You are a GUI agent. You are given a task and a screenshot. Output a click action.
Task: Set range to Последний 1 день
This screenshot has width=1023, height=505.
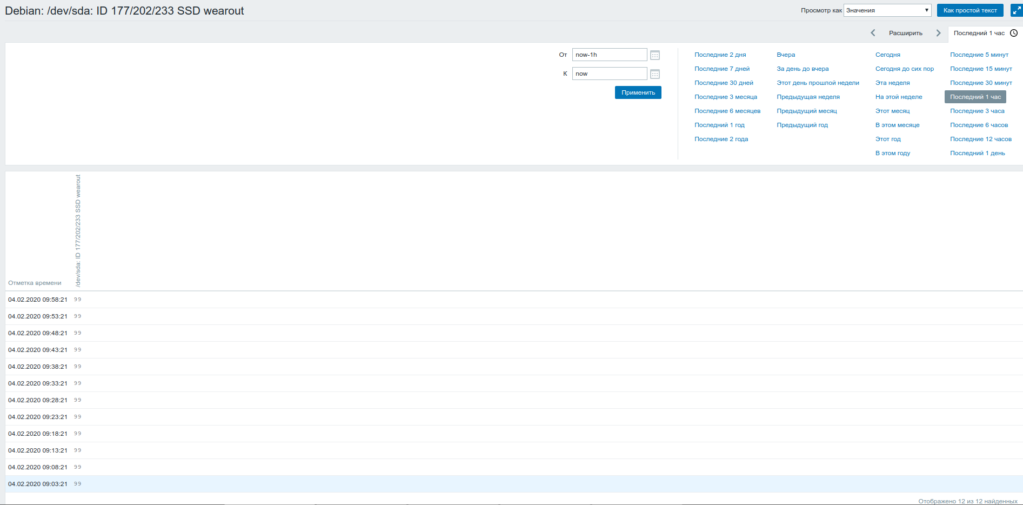977,153
